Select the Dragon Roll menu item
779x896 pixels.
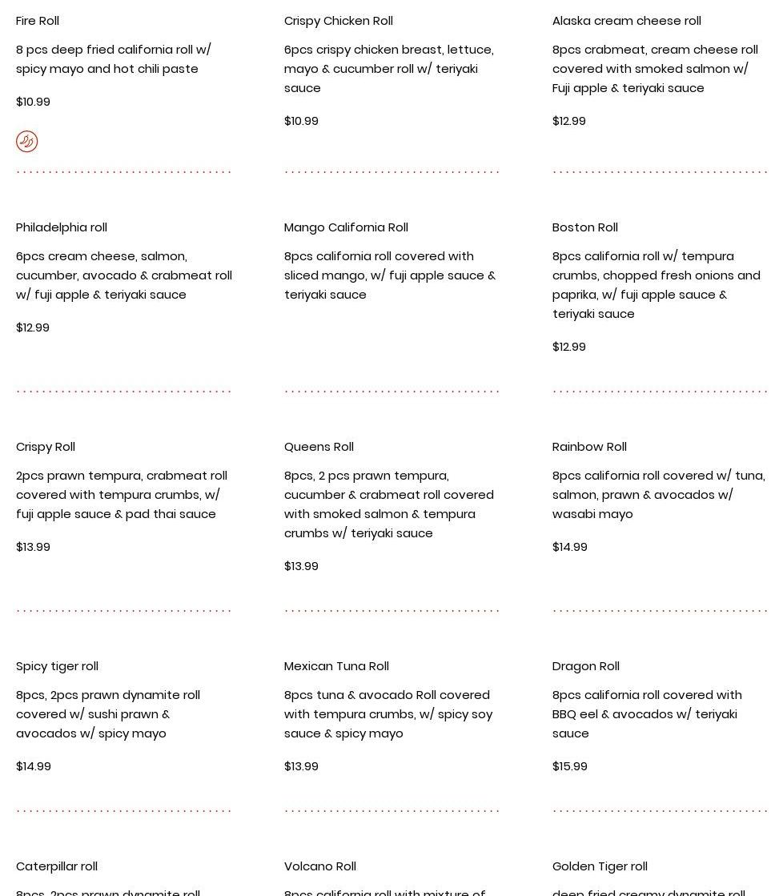point(585,666)
